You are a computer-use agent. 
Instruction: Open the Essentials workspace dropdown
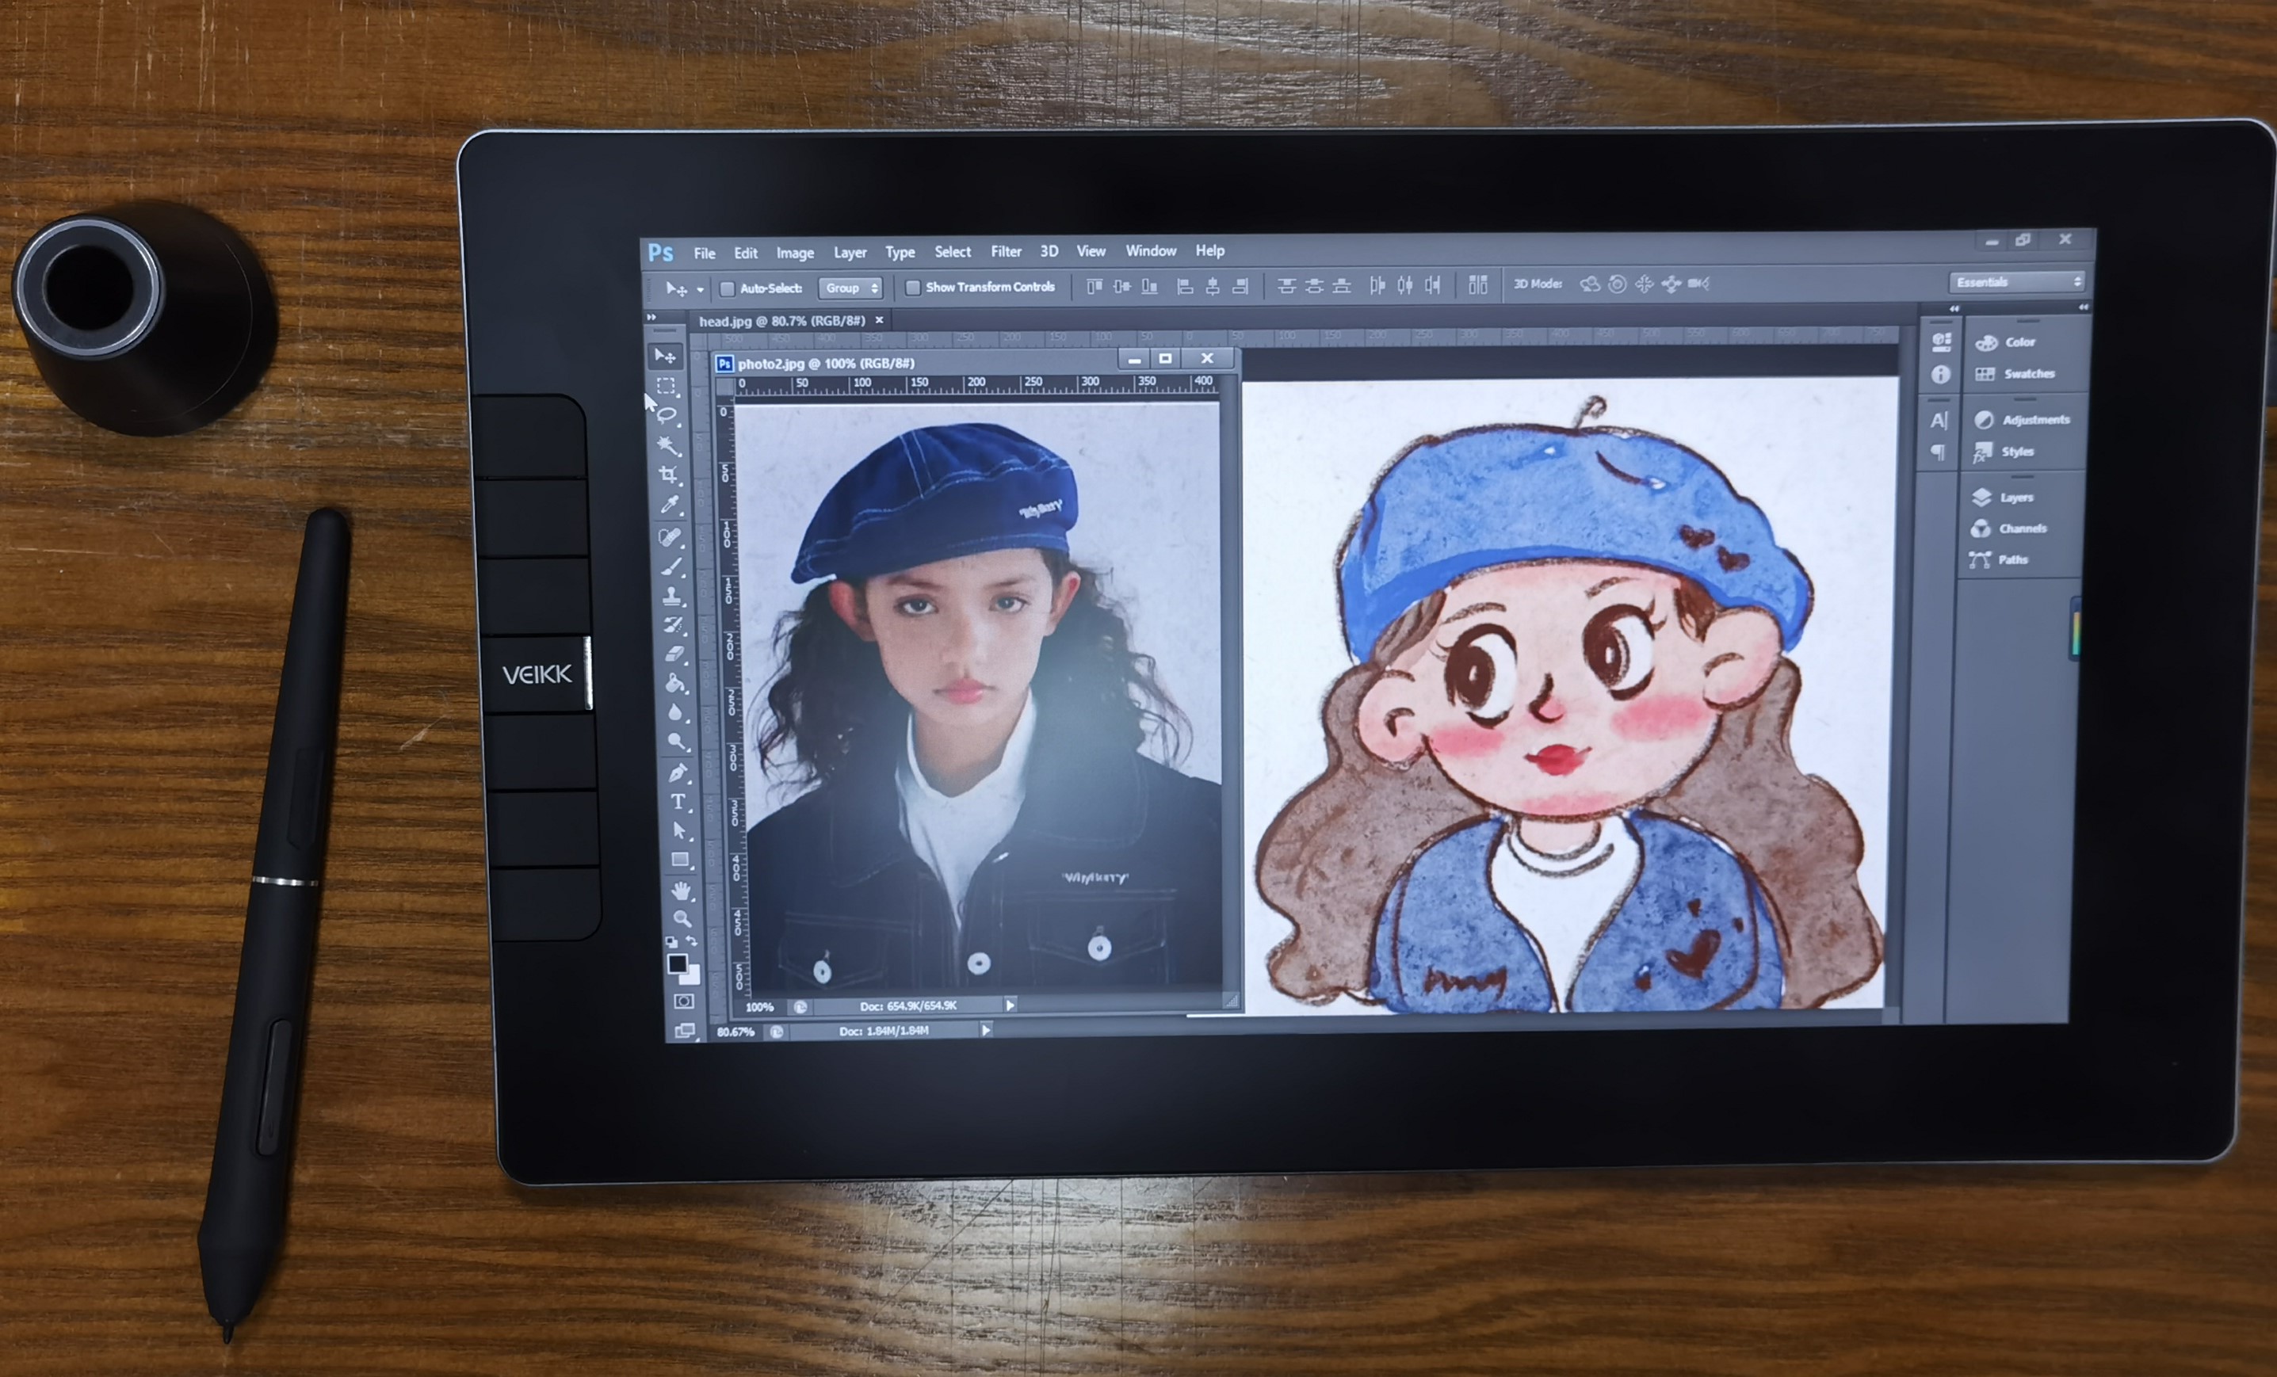[x=2017, y=282]
